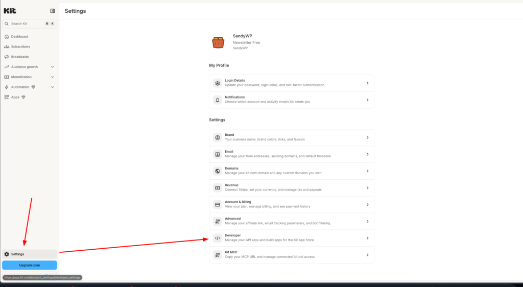Expand the Monetization menu chevron

(53, 77)
